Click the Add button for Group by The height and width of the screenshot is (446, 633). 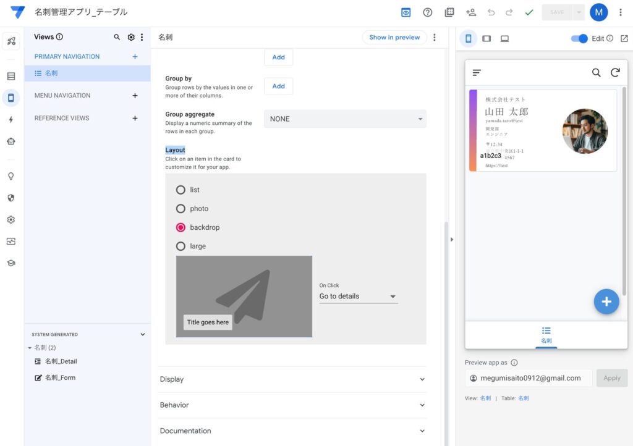coord(278,86)
